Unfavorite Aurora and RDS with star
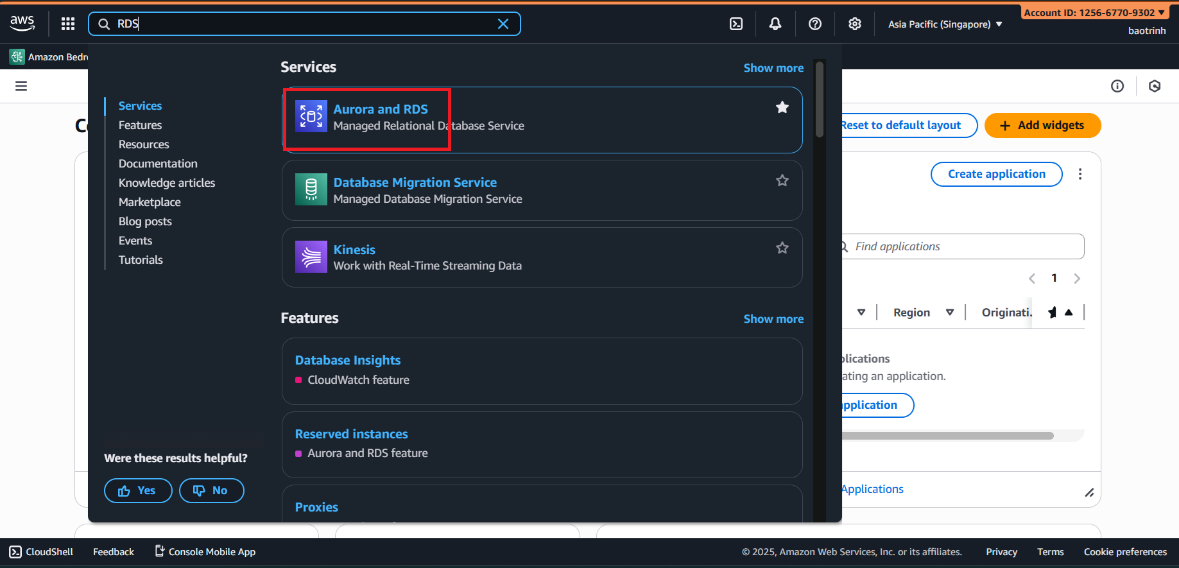 coord(782,108)
